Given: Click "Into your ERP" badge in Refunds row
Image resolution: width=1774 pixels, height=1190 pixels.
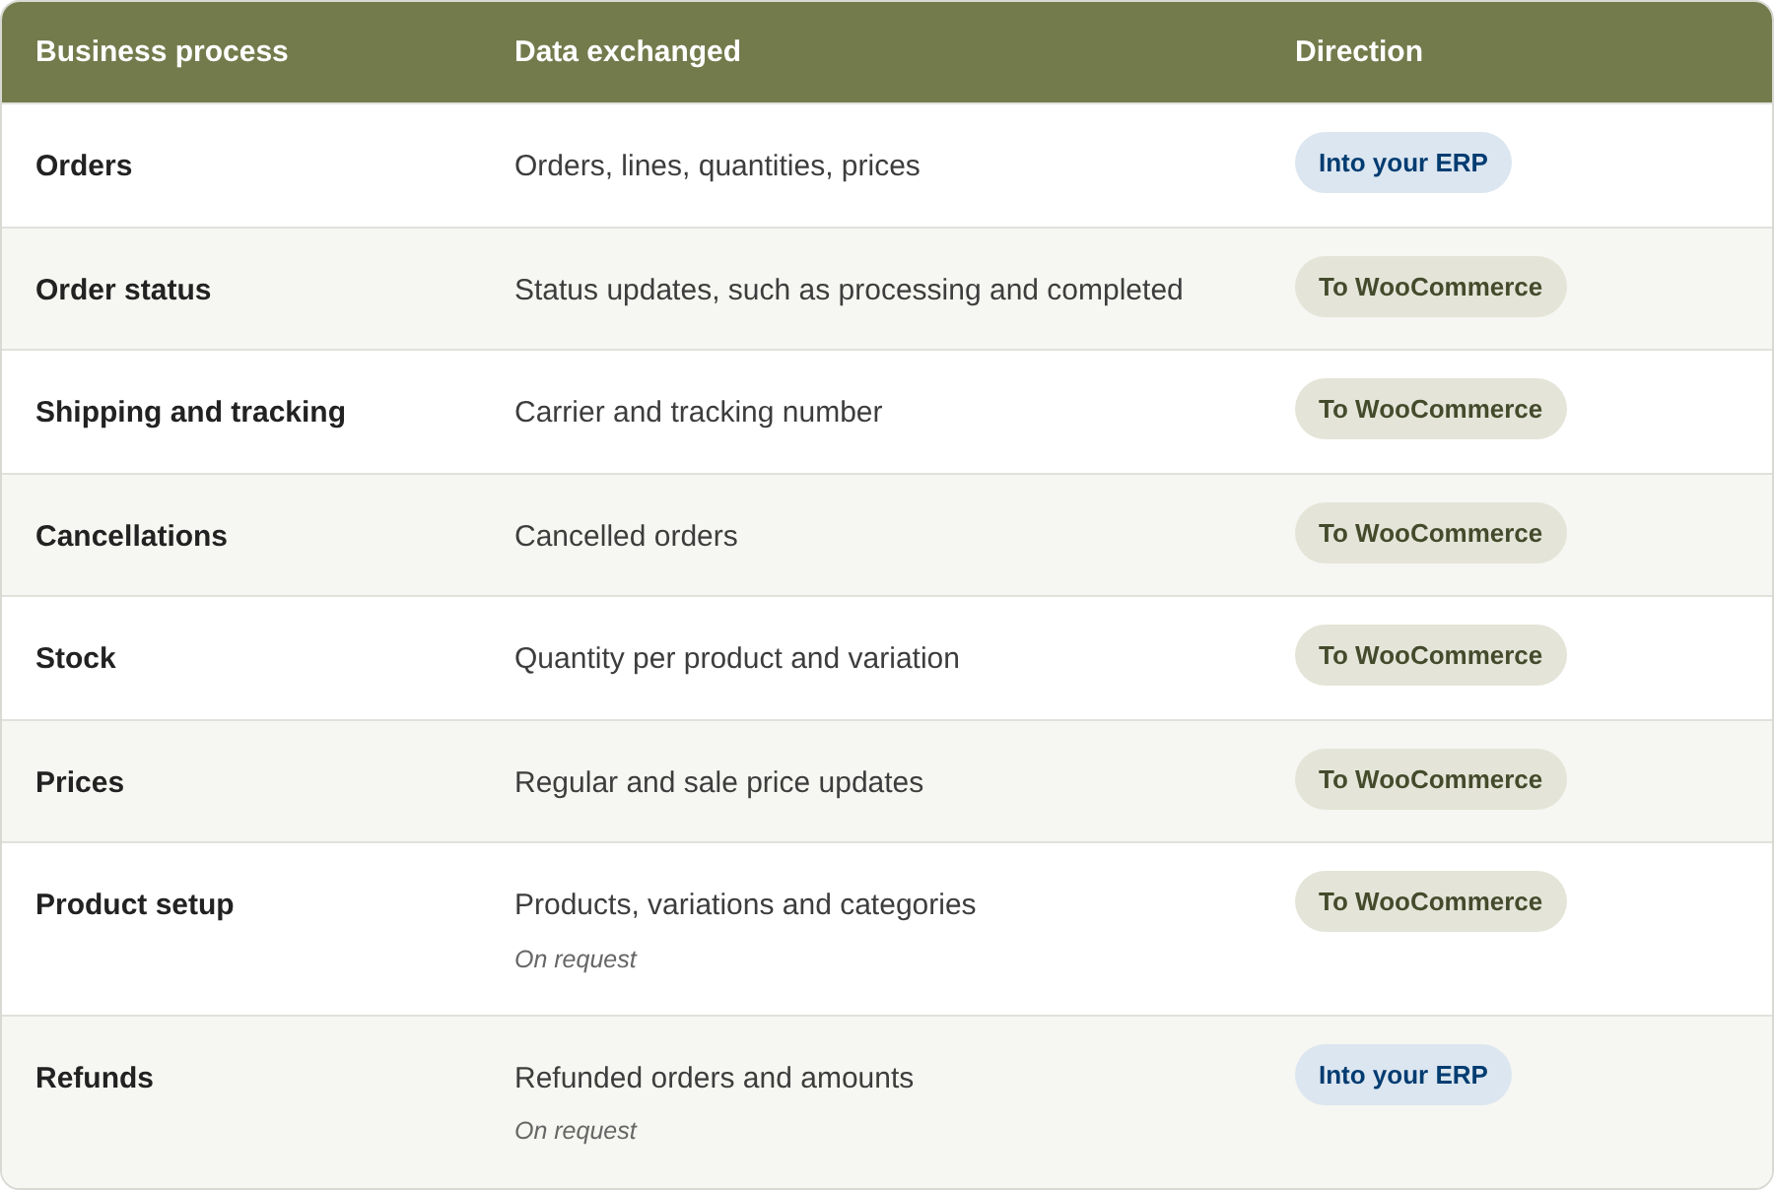Looking at the screenshot, I should 1403,1075.
